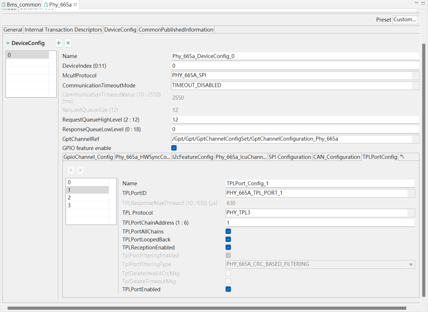Toggle TPLReceptionEnabled checkbox
428x312 pixels.
click(228, 248)
